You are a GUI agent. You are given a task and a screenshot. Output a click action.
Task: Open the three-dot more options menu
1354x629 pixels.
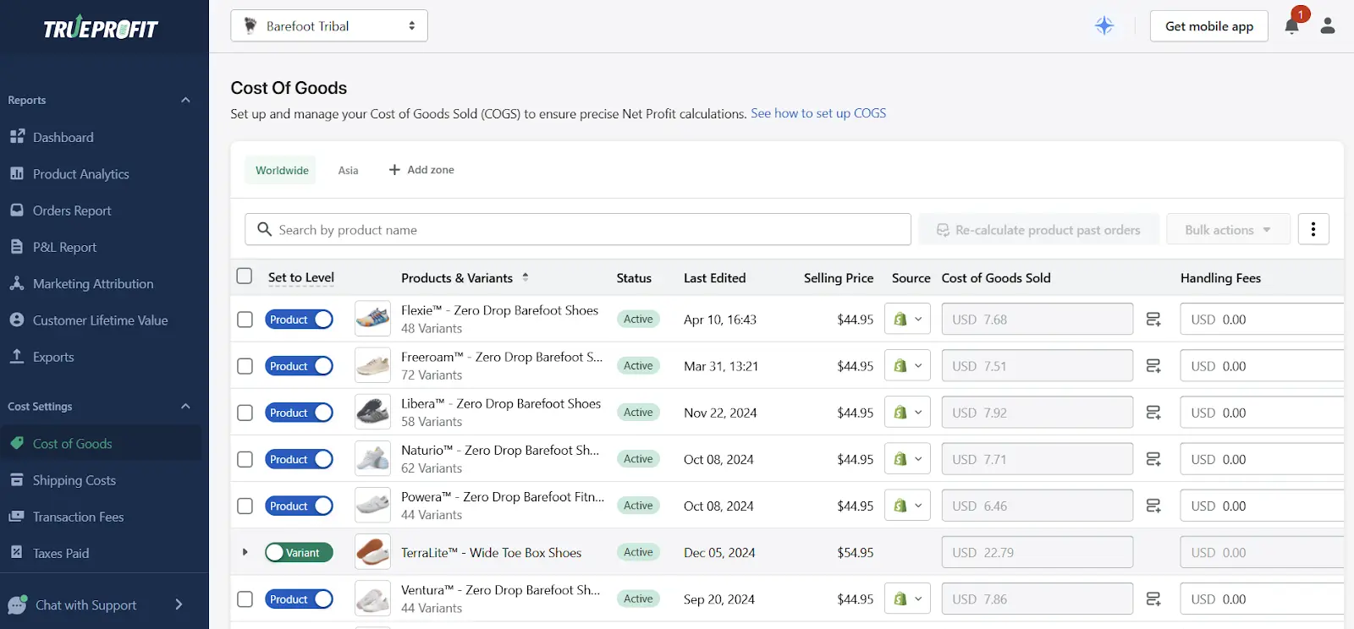[x=1313, y=229]
